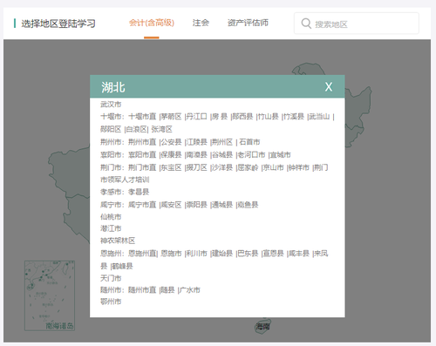Open the 宣恩县 link
This screenshot has width=436, height=346.
[x=274, y=254]
